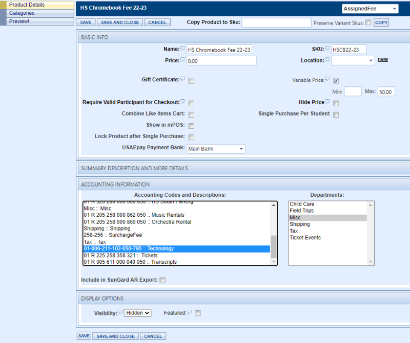Click the new location link
Image resolution: width=410 pixels, height=343 pixels.
point(383,59)
